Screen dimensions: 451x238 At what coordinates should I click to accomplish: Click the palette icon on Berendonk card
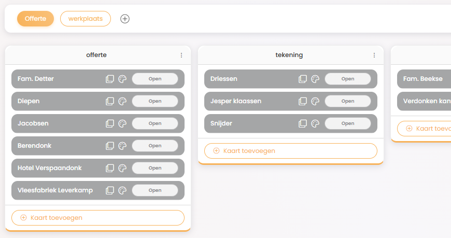point(122,146)
